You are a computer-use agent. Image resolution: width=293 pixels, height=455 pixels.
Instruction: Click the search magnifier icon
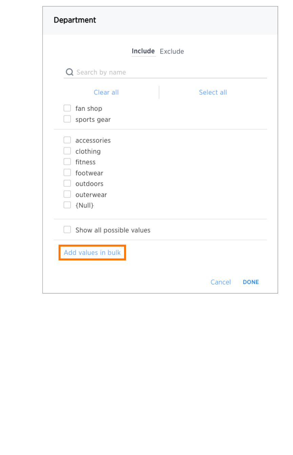click(x=70, y=72)
